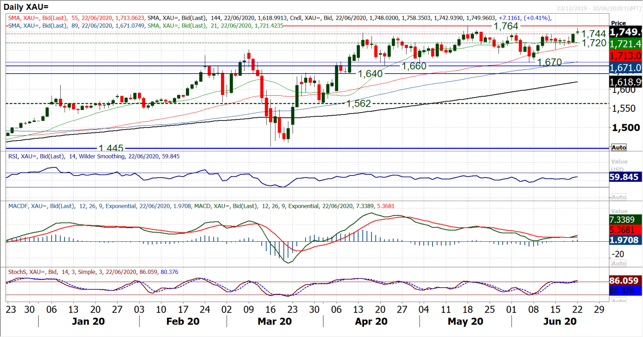Click the blue 1,671.0 price tag
The width and height of the screenshot is (643, 337).
pyautogui.click(x=625, y=68)
